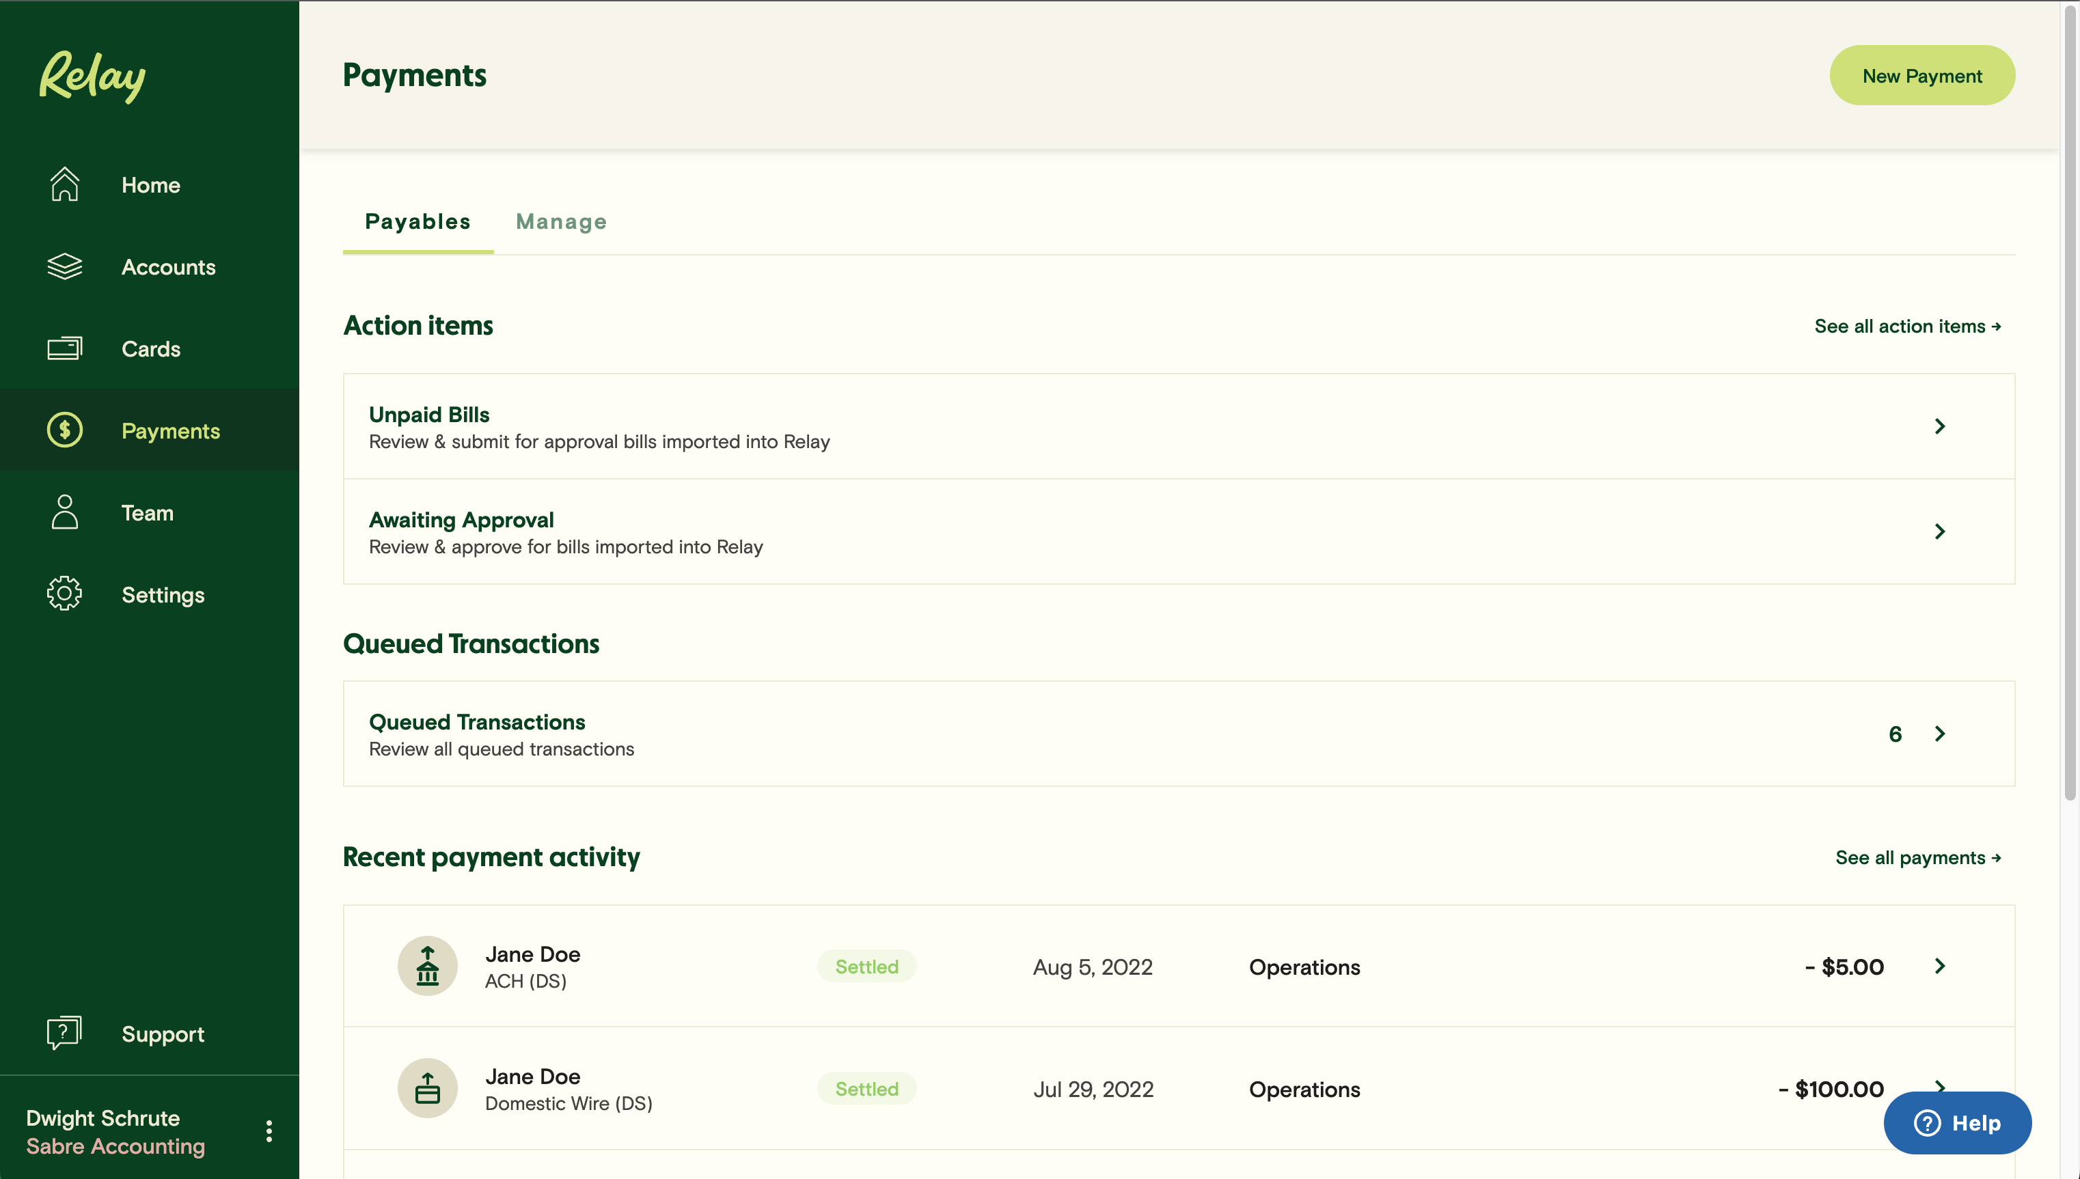Open the $5.00 payment chevron

(x=1940, y=966)
